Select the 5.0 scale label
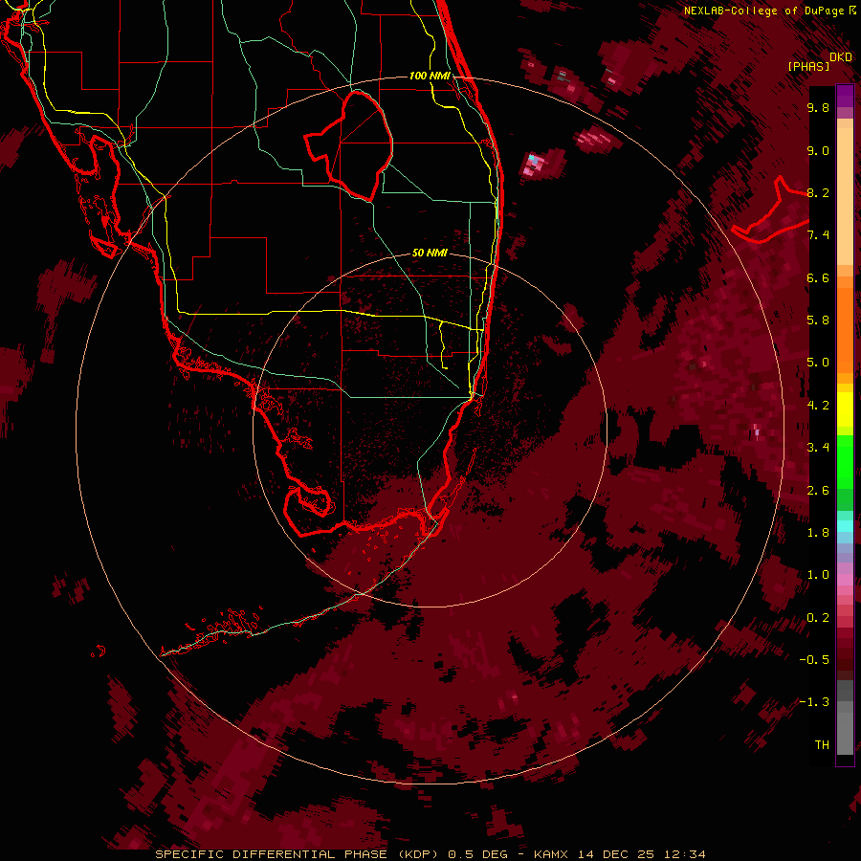 click(x=818, y=363)
